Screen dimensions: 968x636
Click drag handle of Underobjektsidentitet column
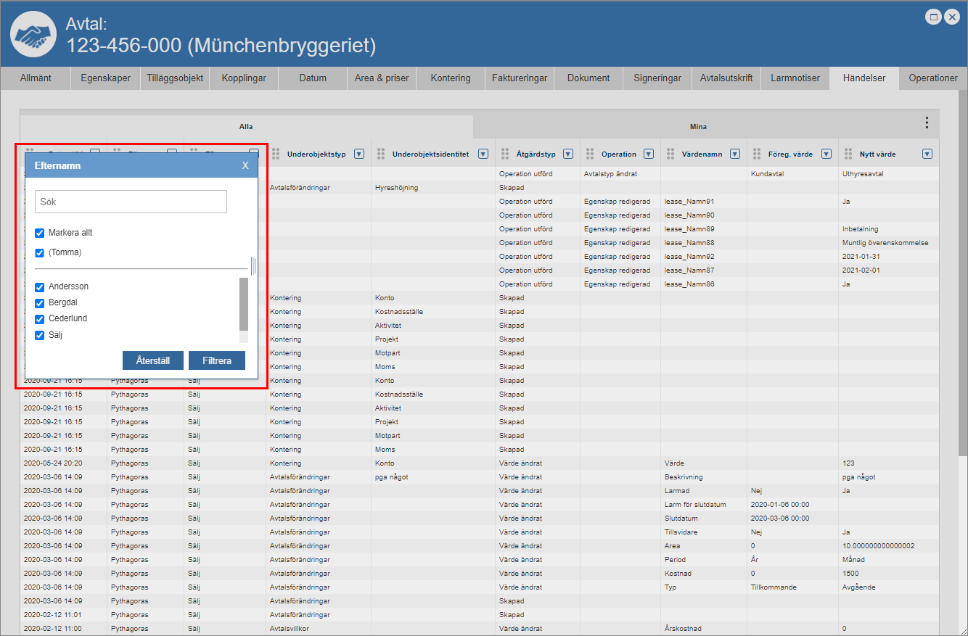click(x=381, y=154)
